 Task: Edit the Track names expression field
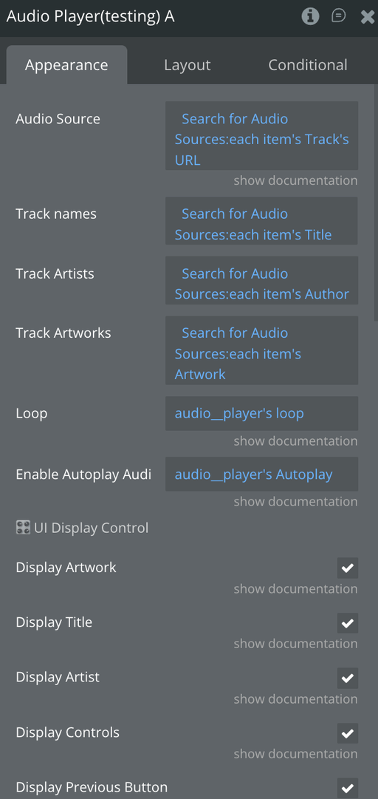(x=261, y=221)
